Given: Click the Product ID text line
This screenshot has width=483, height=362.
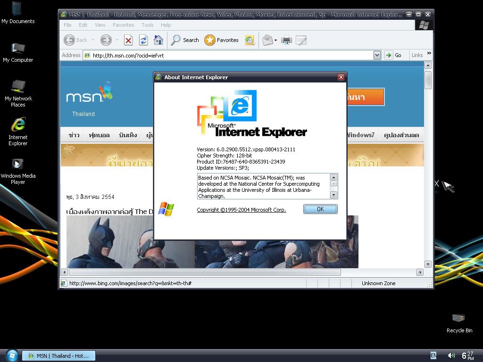Looking at the screenshot, I should 241,162.
